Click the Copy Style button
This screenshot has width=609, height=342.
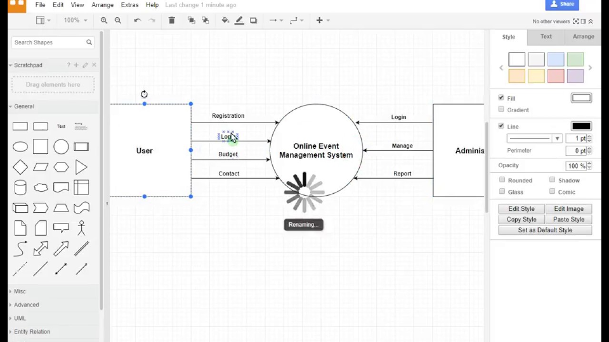(521, 219)
